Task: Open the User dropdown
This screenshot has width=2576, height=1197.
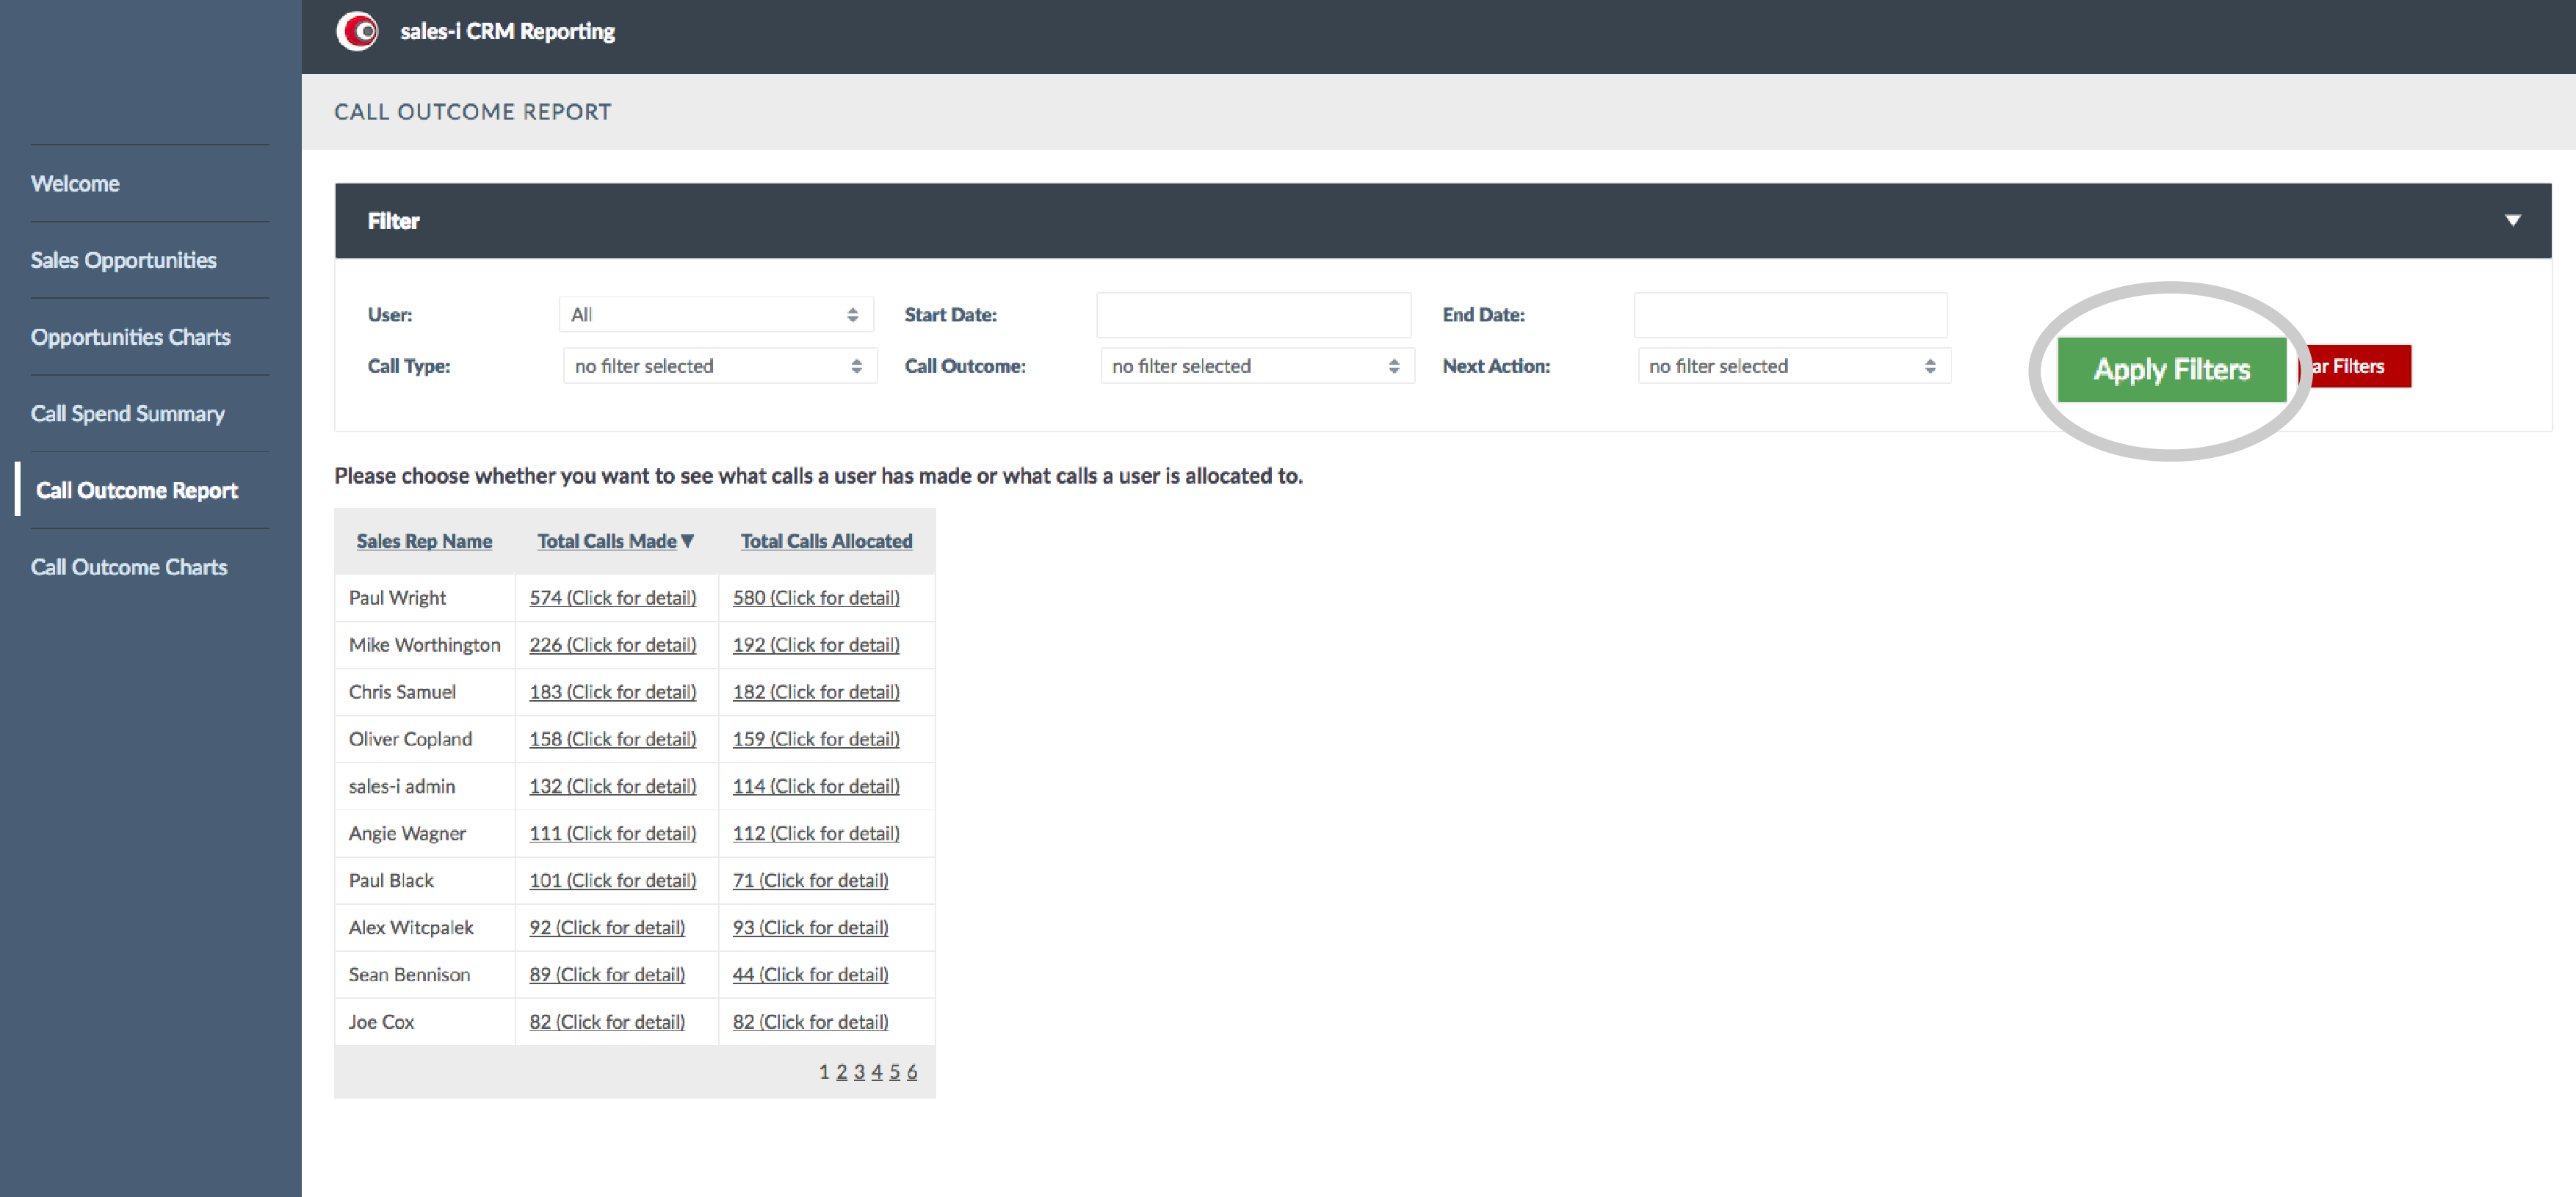Action: 716,315
